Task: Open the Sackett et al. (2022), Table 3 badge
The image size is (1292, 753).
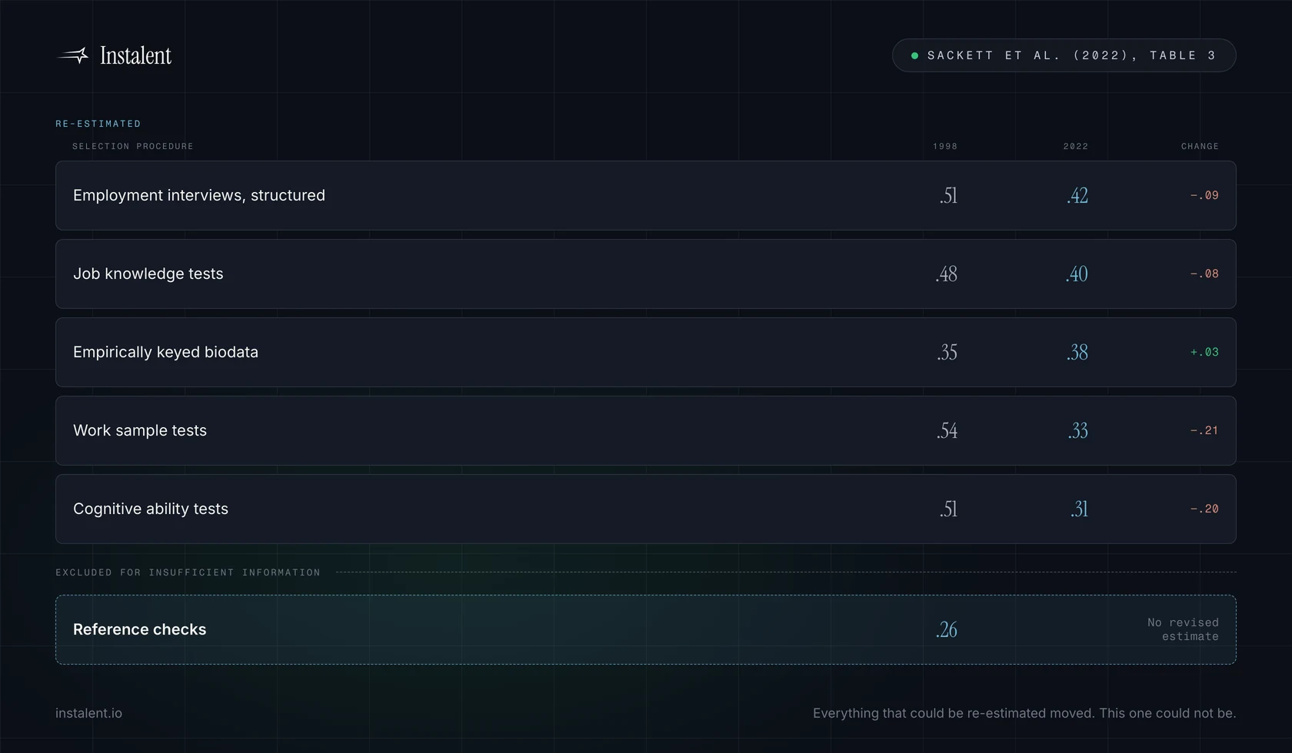Action: (1064, 55)
